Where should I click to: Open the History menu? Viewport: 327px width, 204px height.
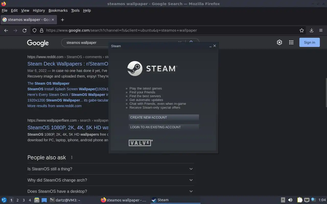(39, 10)
